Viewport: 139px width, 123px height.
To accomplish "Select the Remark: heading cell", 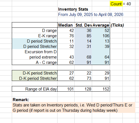I will [21, 99].
